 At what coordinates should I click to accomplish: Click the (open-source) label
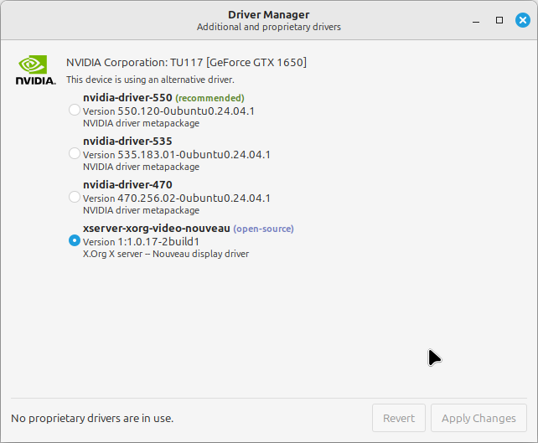[263, 229]
